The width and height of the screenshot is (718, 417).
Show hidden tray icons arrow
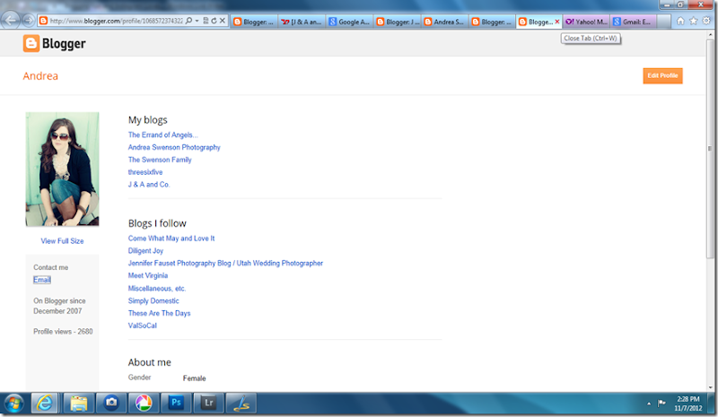click(648, 404)
